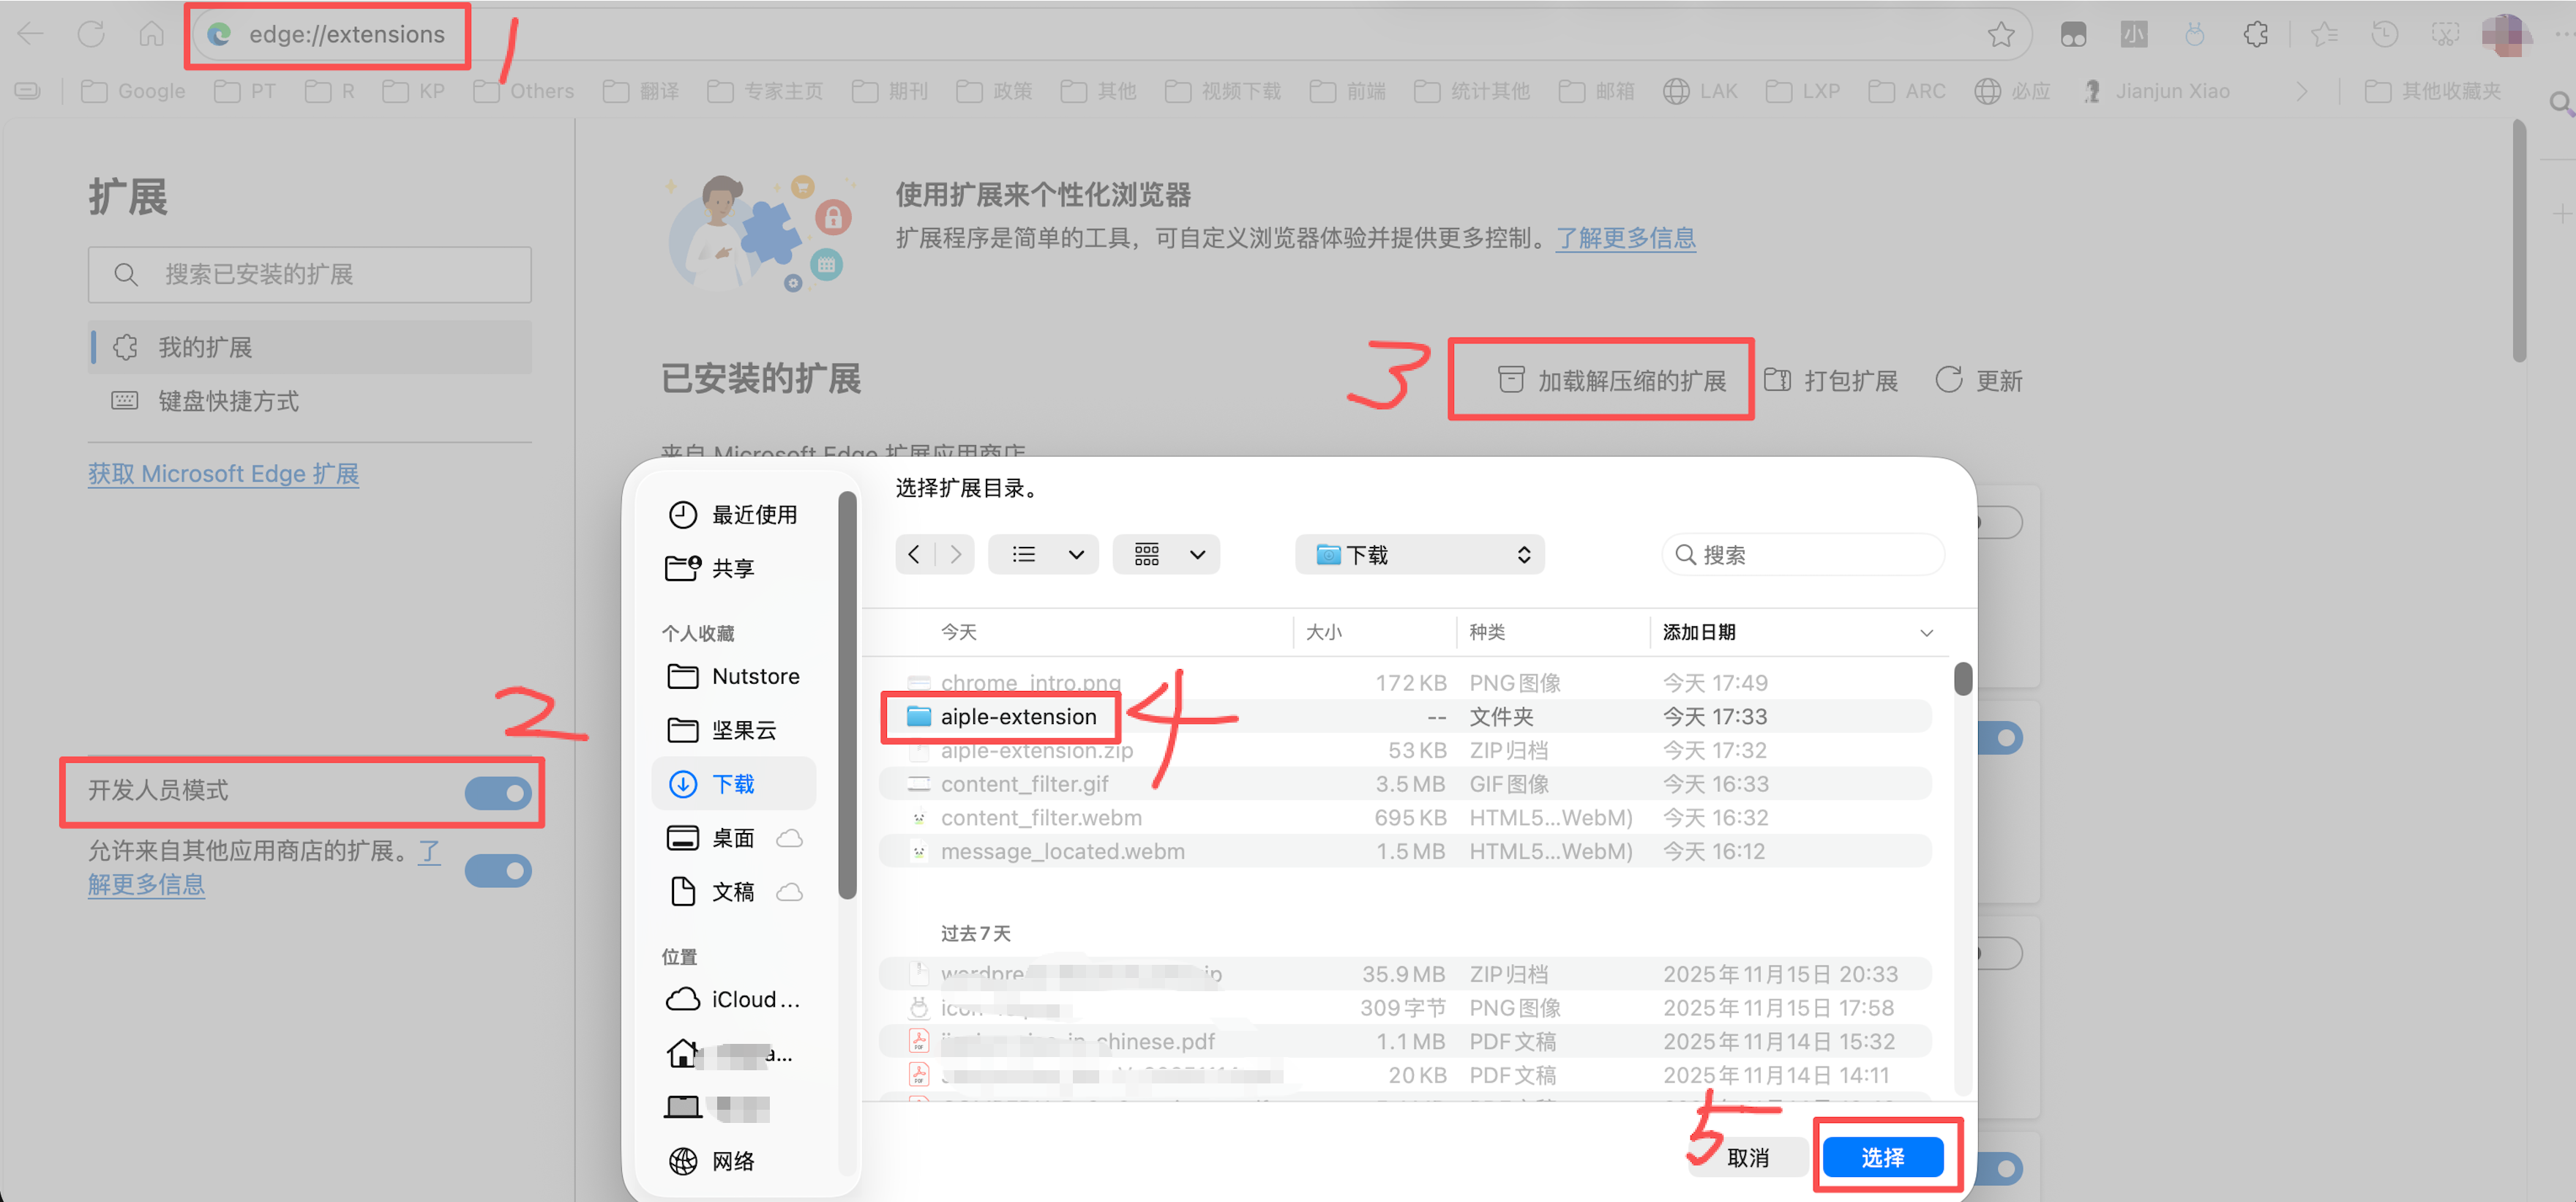2576x1202 pixels.
Task: Click the browser refresh icon
Action: point(91,34)
